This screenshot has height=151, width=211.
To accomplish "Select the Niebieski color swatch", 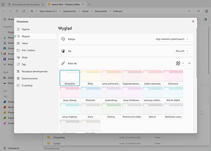I will (90, 94).
